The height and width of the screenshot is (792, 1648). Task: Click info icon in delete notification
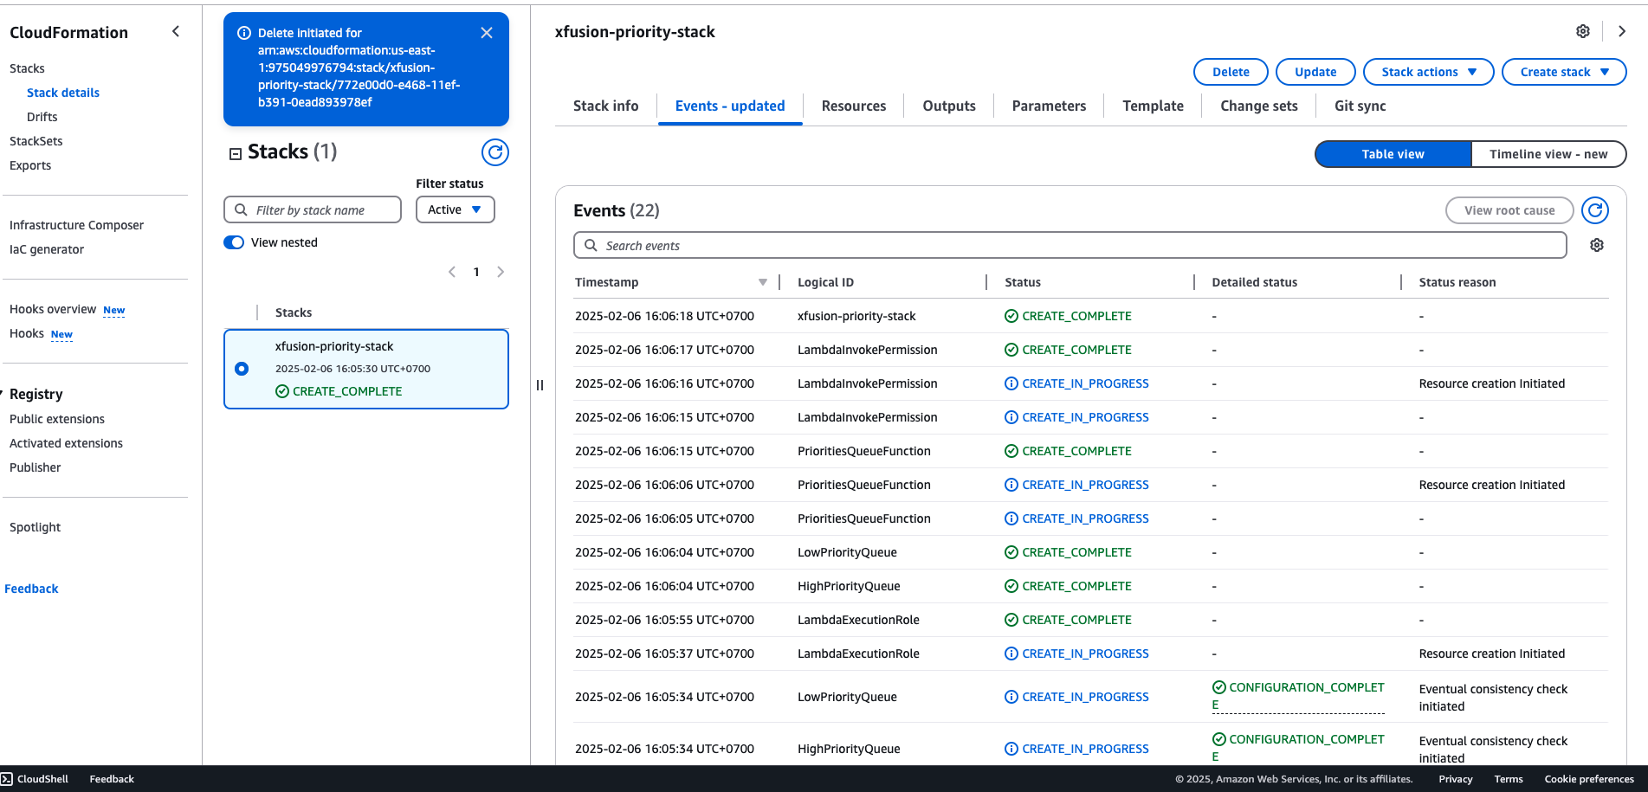(x=244, y=33)
